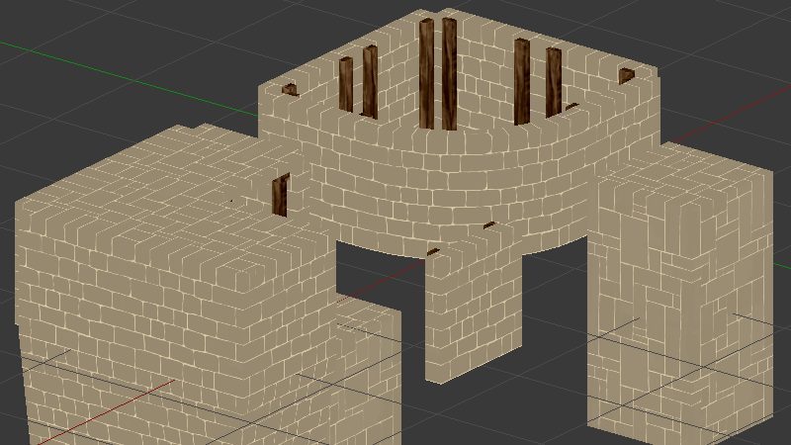Pick the rightmost tall wooden beam

[x=553, y=83]
